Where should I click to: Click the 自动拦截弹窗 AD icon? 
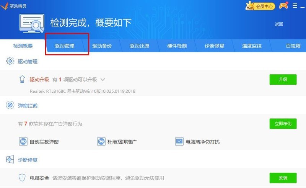23,142
